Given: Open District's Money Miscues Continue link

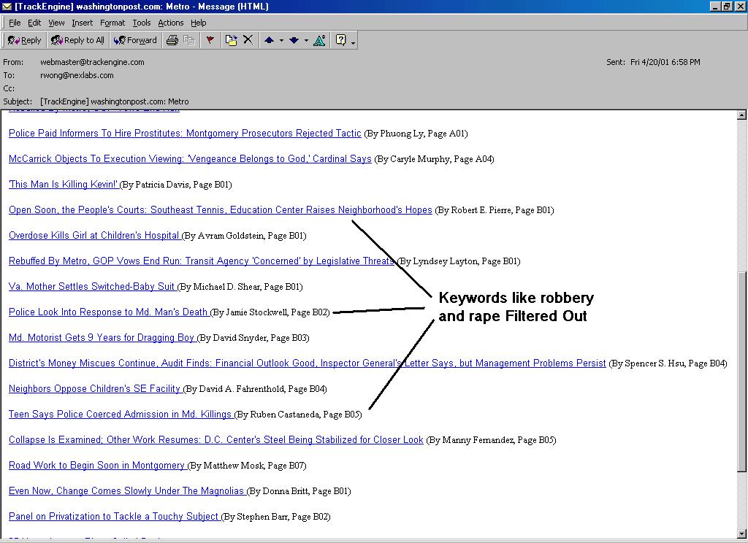Looking at the screenshot, I should point(308,363).
